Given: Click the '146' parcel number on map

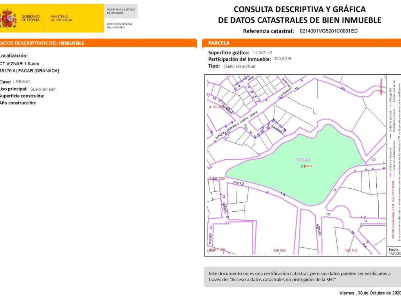Looking at the screenshot, I should [x=343, y=89].
